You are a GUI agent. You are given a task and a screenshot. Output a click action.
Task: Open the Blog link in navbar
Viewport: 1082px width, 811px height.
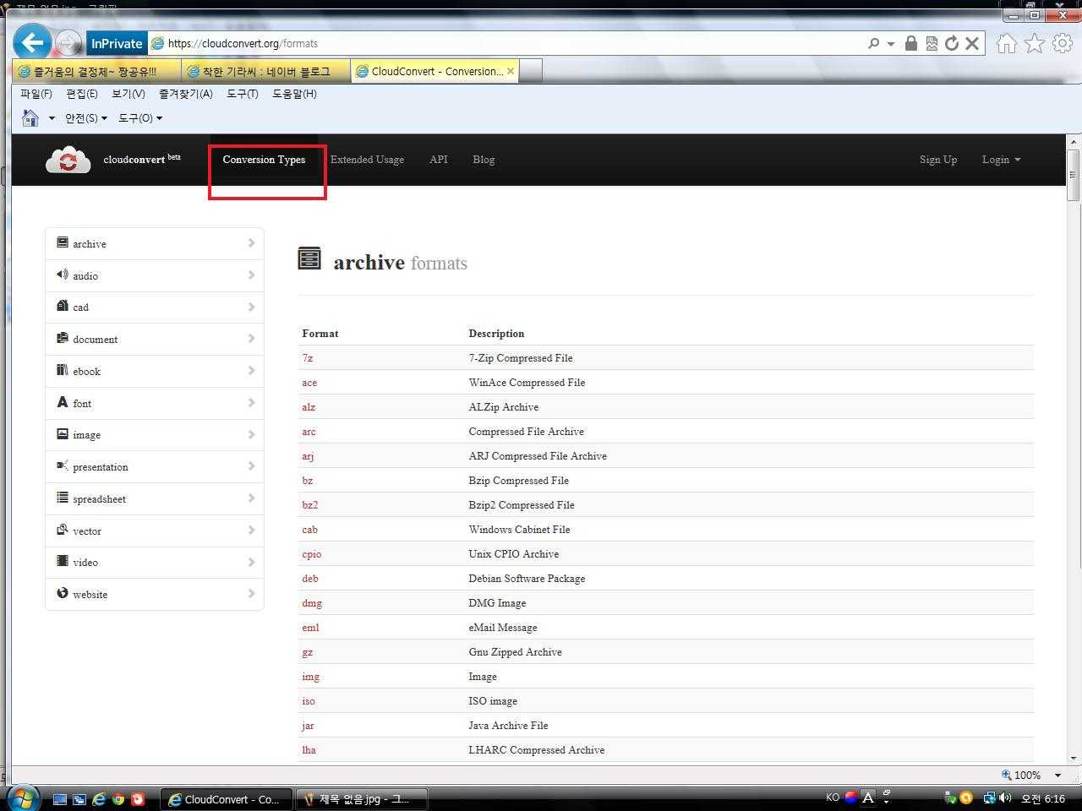tap(484, 160)
